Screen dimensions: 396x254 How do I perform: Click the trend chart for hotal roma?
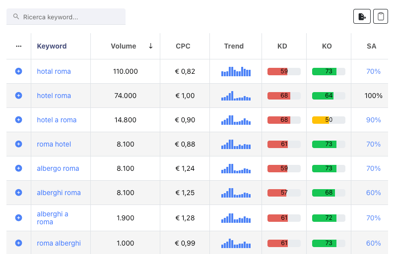pos(236,71)
